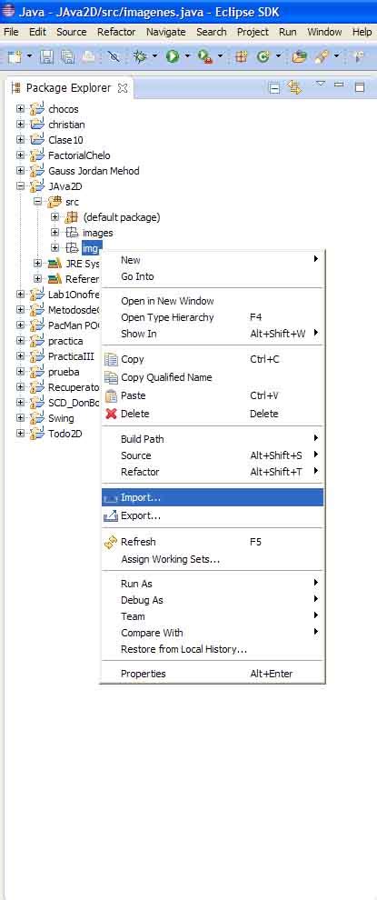Open the Window menu

(x=324, y=32)
